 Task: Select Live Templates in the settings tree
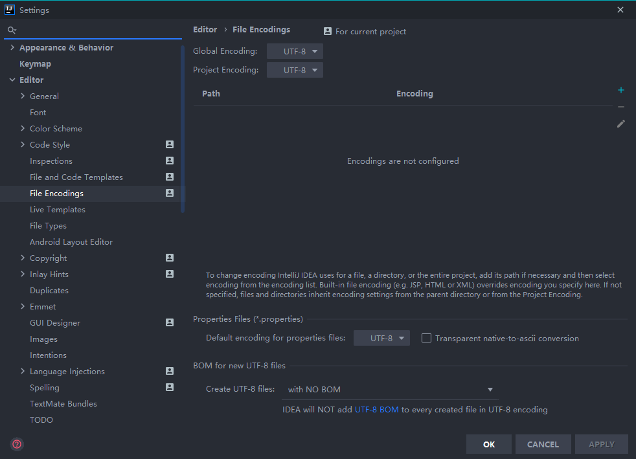point(58,210)
